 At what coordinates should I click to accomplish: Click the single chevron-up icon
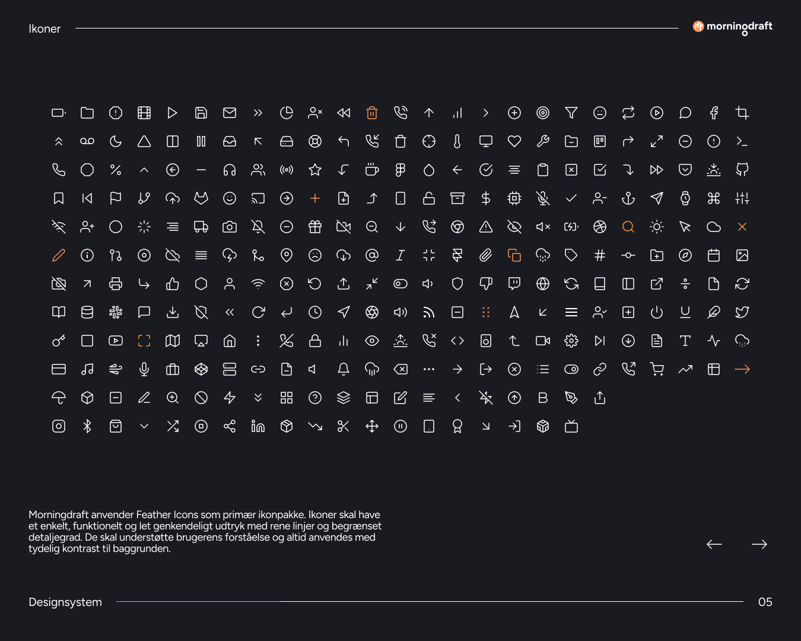pos(144,170)
